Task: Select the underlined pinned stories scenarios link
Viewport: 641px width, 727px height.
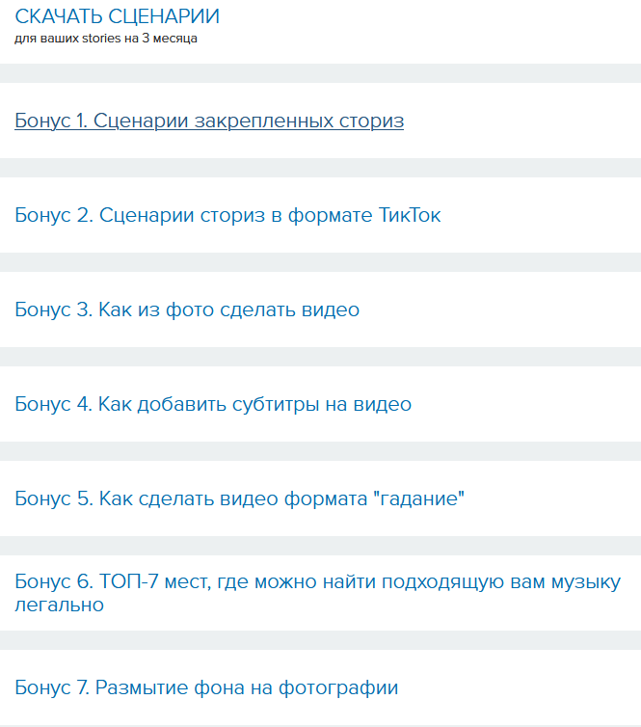Action: [x=209, y=121]
